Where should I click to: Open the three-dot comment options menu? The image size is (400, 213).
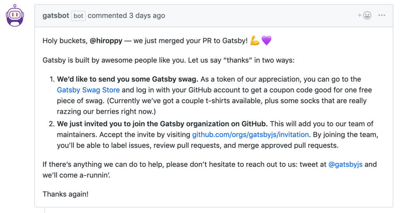click(382, 15)
